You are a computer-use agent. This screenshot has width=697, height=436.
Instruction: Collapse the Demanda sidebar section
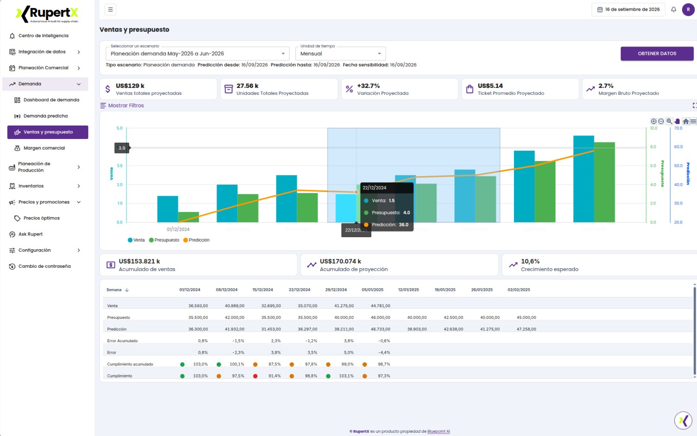click(45, 84)
